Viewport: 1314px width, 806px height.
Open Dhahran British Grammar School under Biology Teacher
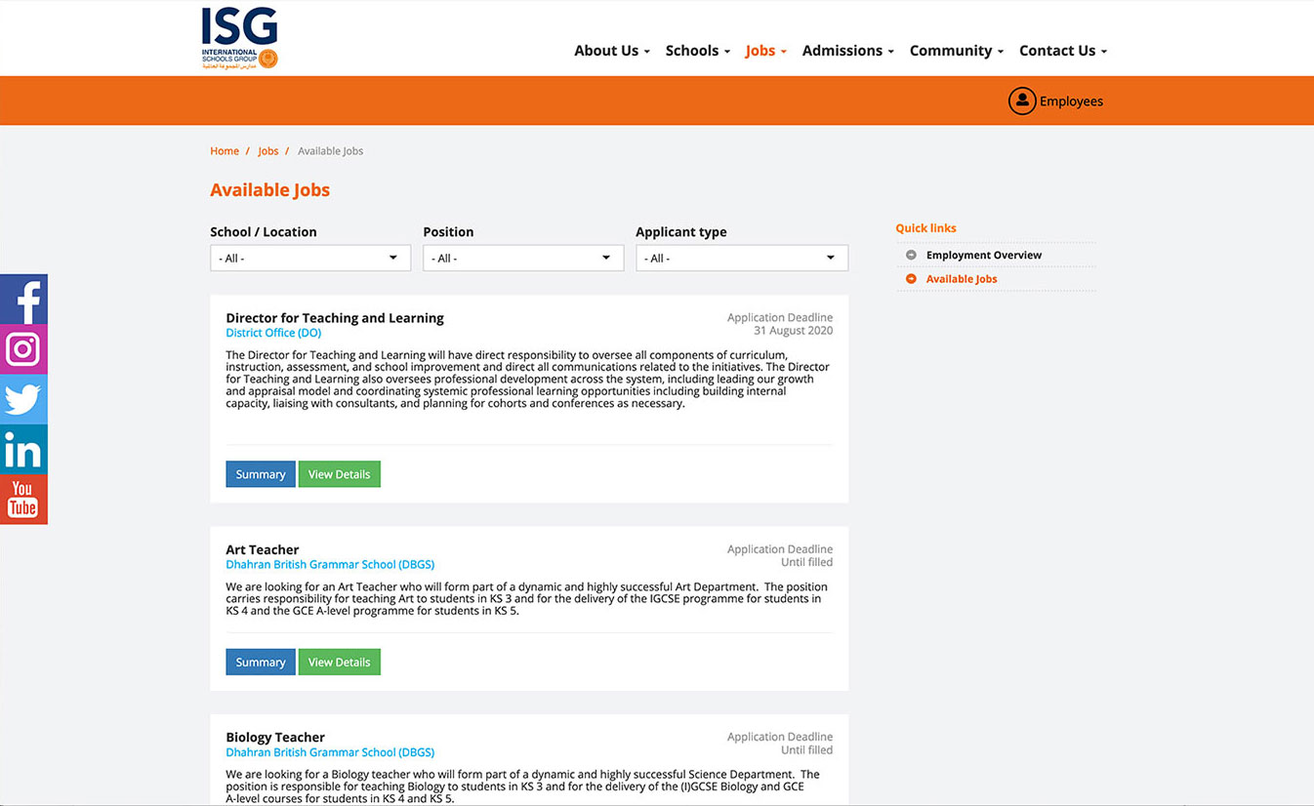pos(330,751)
